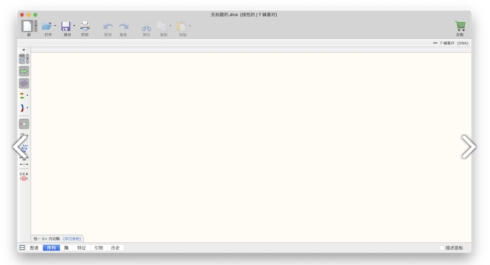
Task: Click the 保存 floppy disk icon
Action: coord(66,26)
